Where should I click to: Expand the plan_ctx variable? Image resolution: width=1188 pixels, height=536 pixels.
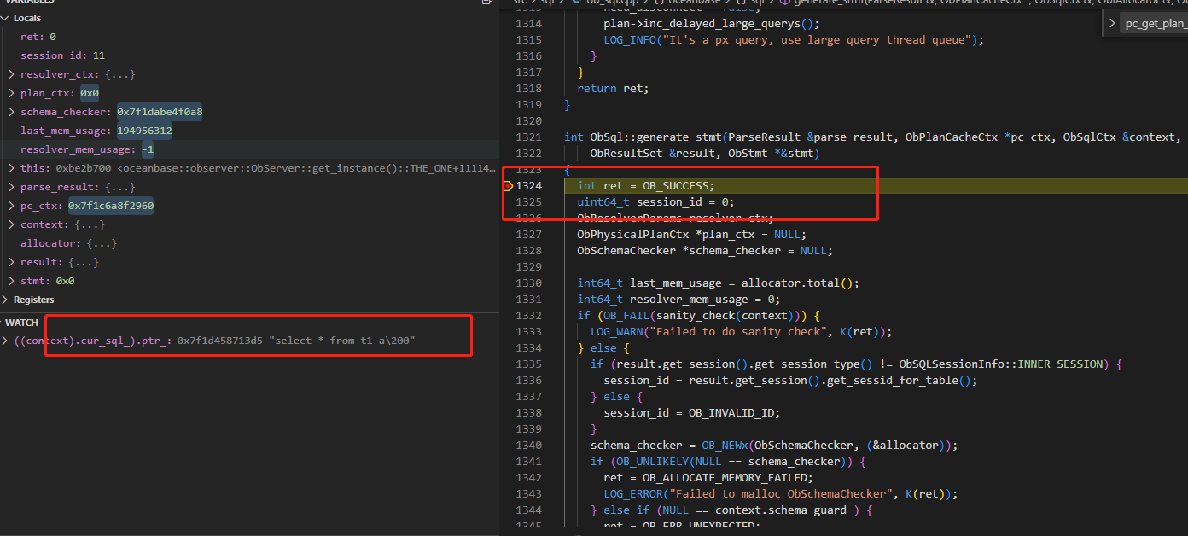[12, 93]
